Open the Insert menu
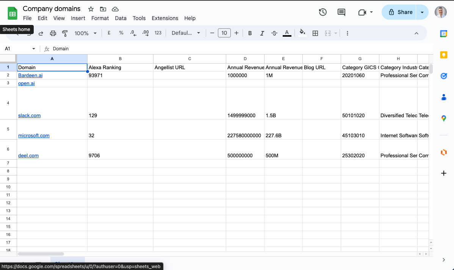The width and height of the screenshot is (454, 270). pyautogui.click(x=78, y=18)
